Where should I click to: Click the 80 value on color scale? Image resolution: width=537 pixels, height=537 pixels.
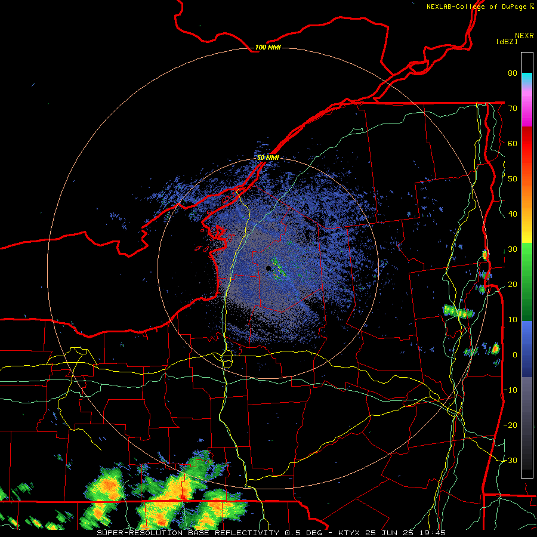(513, 73)
